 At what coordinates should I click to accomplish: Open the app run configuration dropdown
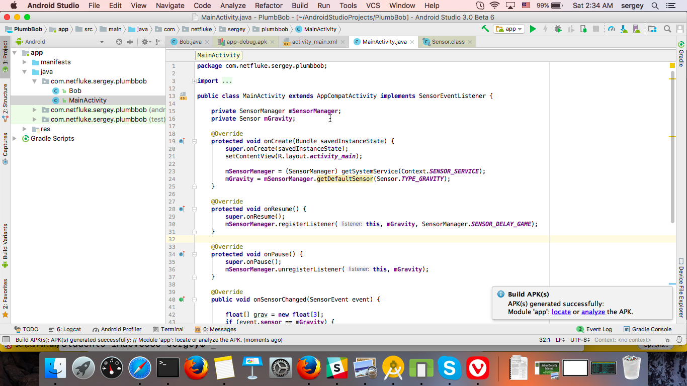[509, 29]
